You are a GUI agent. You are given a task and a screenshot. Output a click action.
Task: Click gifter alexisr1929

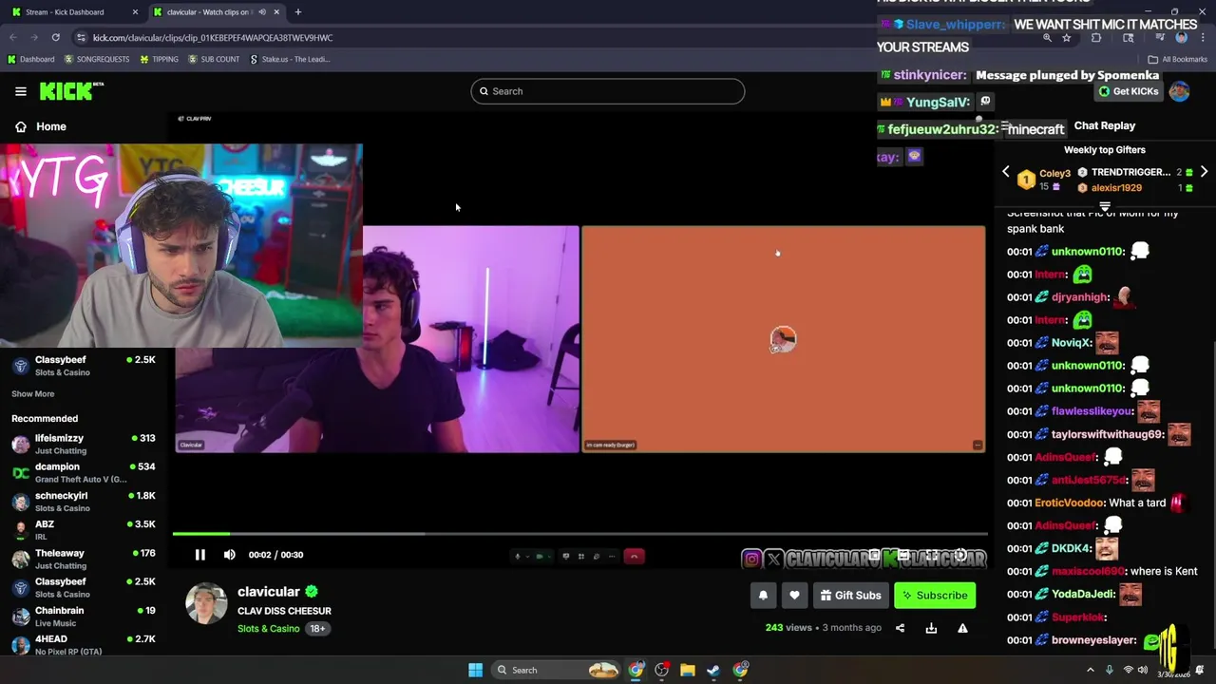point(1116,188)
